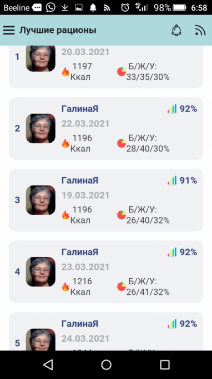Open the ration card dated 24.03.2021
The width and height of the screenshot is (212, 379).
pyautogui.click(x=106, y=331)
